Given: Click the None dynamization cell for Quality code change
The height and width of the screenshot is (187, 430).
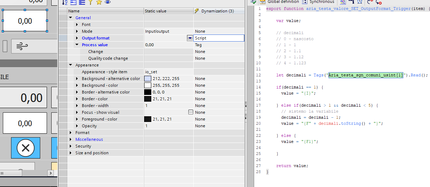Looking at the screenshot, I should pos(219,58).
